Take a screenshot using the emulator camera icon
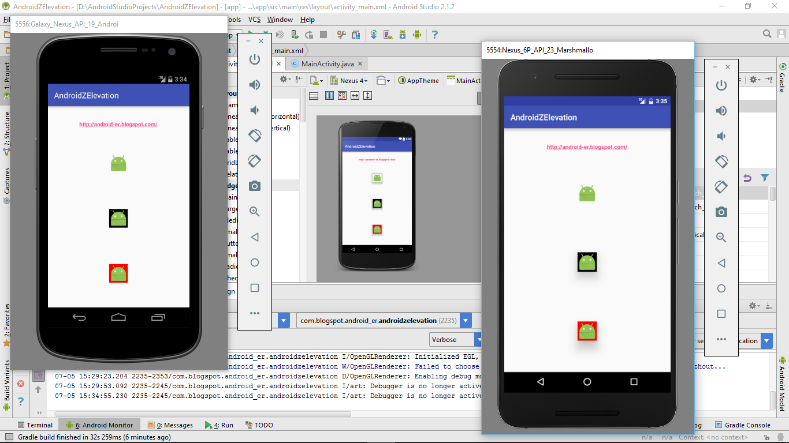789x443 pixels. [254, 186]
